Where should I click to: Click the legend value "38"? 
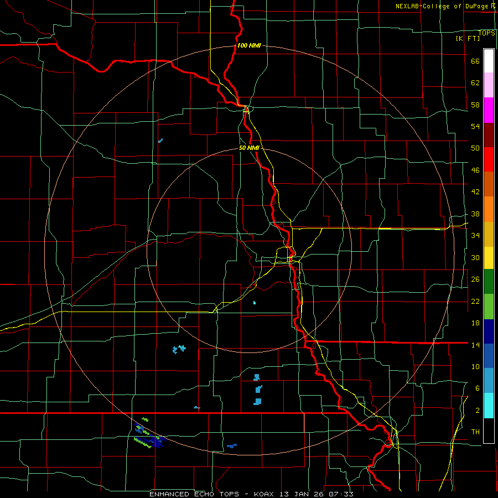(x=475, y=214)
